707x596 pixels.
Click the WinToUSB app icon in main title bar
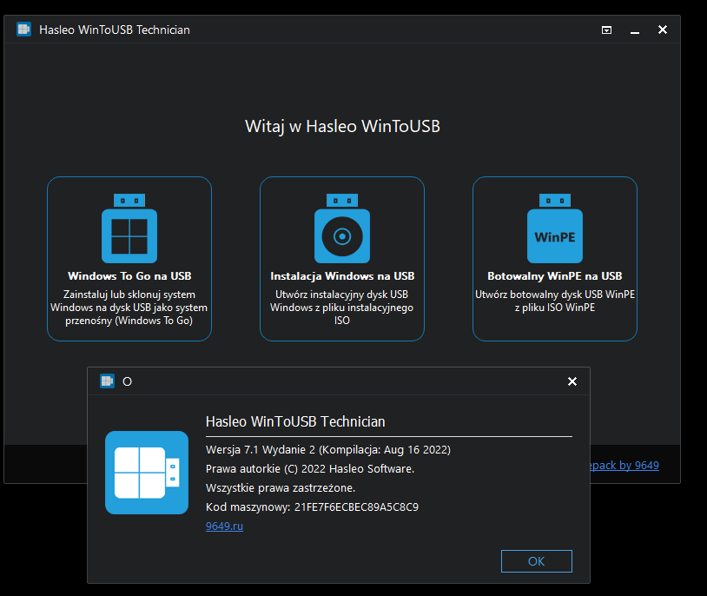pyautogui.click(x=23, y=30)
